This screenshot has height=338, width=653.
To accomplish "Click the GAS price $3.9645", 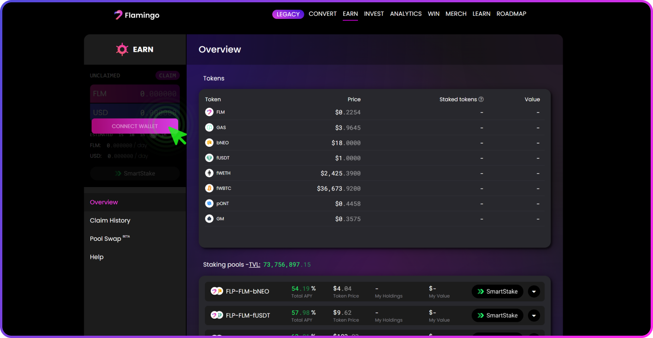I will click(x=348, y=127).
